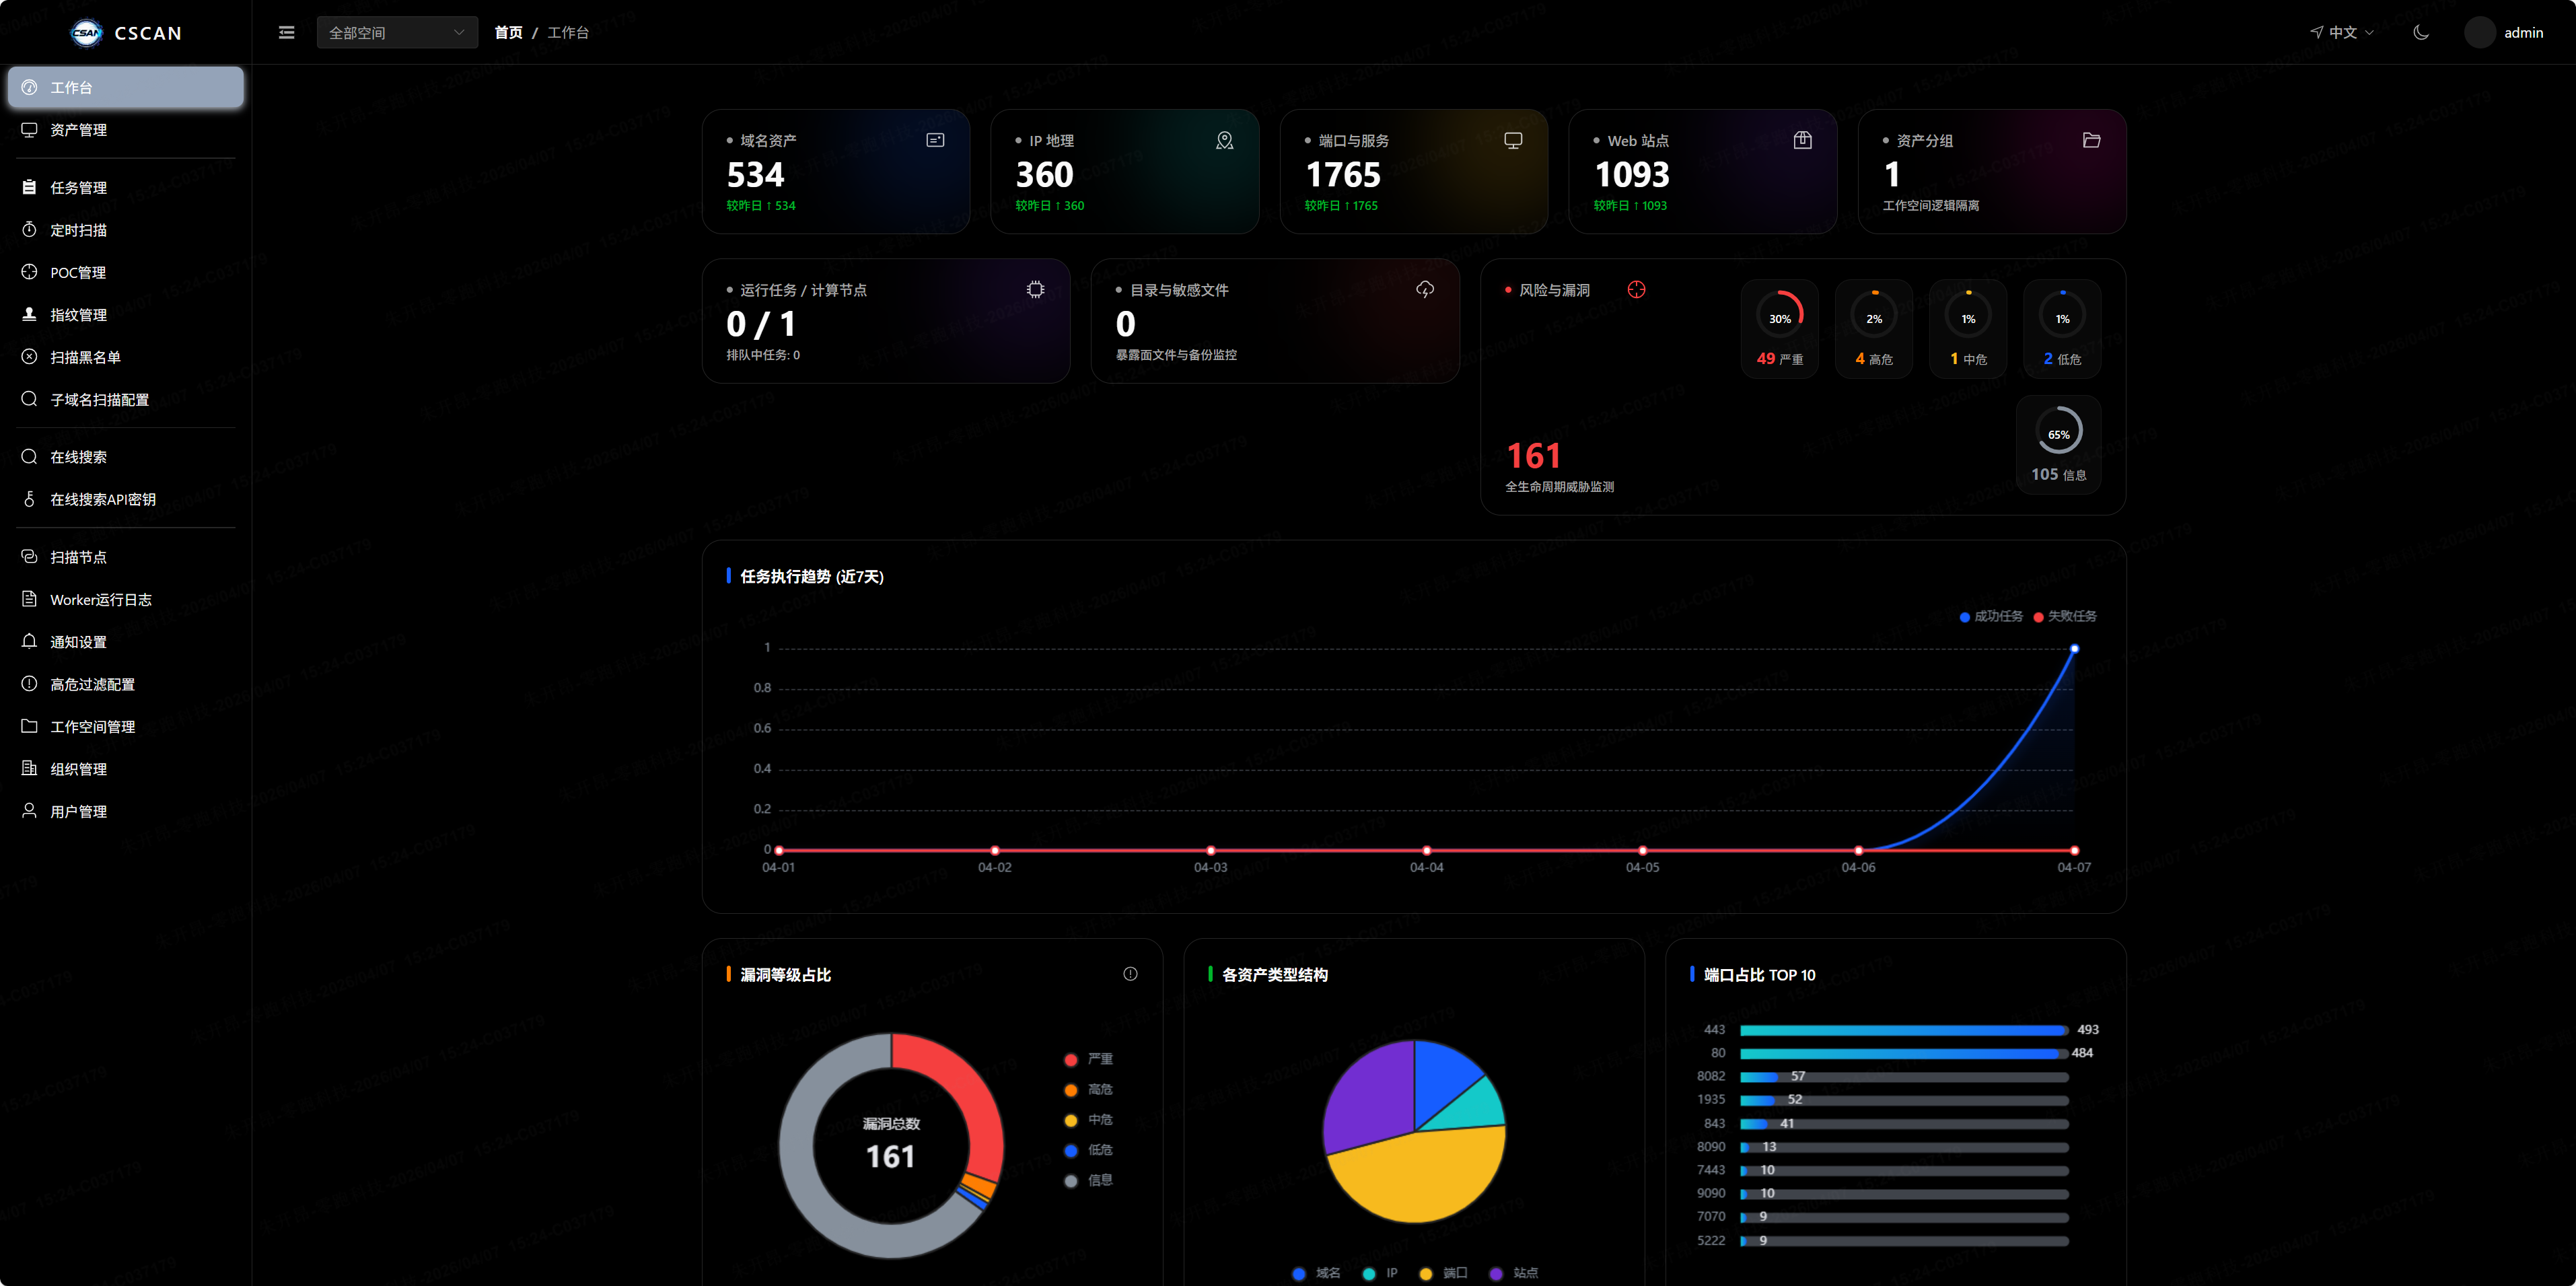The width and height of the screenshot is (2576, 1286).
Task: Click the 用户管理 person icon
Action: tap(29, 811)
